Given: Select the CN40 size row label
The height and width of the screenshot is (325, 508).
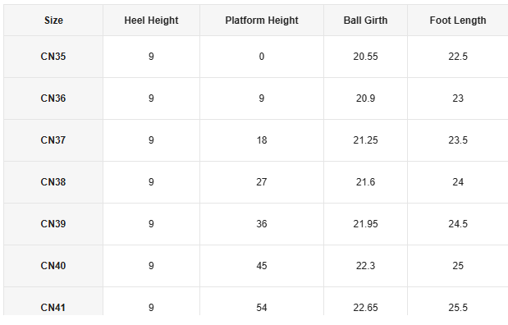Looking at the screenshot, I should 53,266.
